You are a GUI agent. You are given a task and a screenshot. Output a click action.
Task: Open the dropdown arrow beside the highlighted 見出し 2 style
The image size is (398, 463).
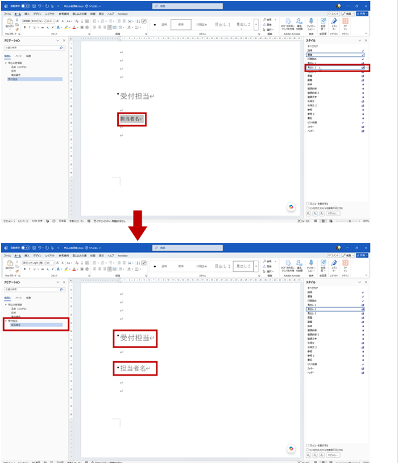point(366,68)
